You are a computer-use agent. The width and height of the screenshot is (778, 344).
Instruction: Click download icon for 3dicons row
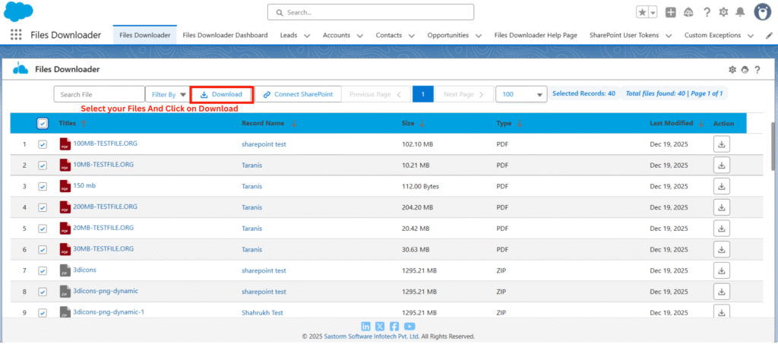tap(722, 270)
